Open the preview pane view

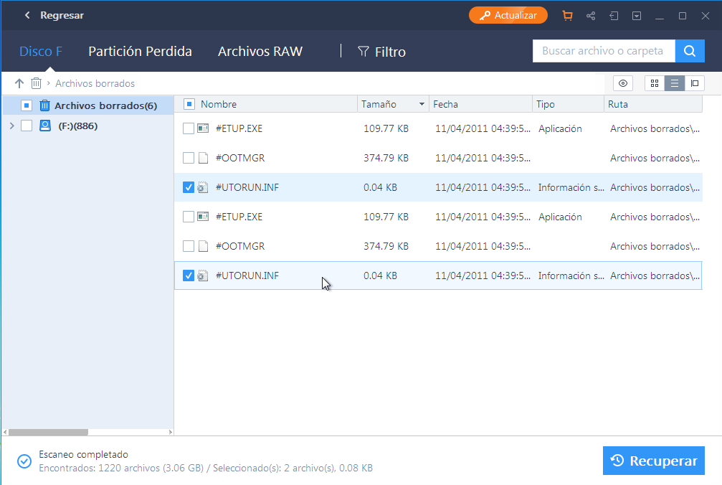click(x=694, y=84)
